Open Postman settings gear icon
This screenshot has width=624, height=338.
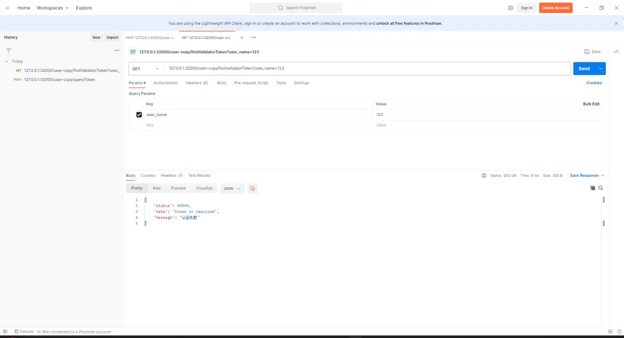pyautogui.click(x=510, y=8)
